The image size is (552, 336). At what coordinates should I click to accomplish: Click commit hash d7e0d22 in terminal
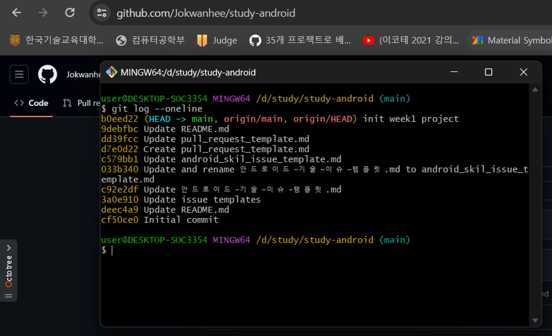[x=120, y=149]
